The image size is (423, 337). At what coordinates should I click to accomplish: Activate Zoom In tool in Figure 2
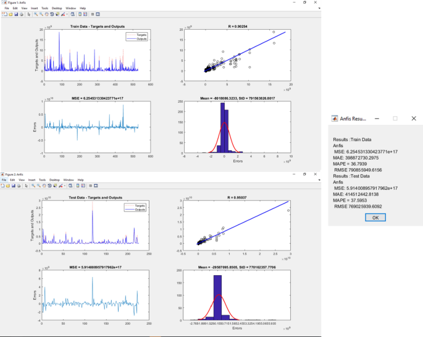[x=33, y=186]
